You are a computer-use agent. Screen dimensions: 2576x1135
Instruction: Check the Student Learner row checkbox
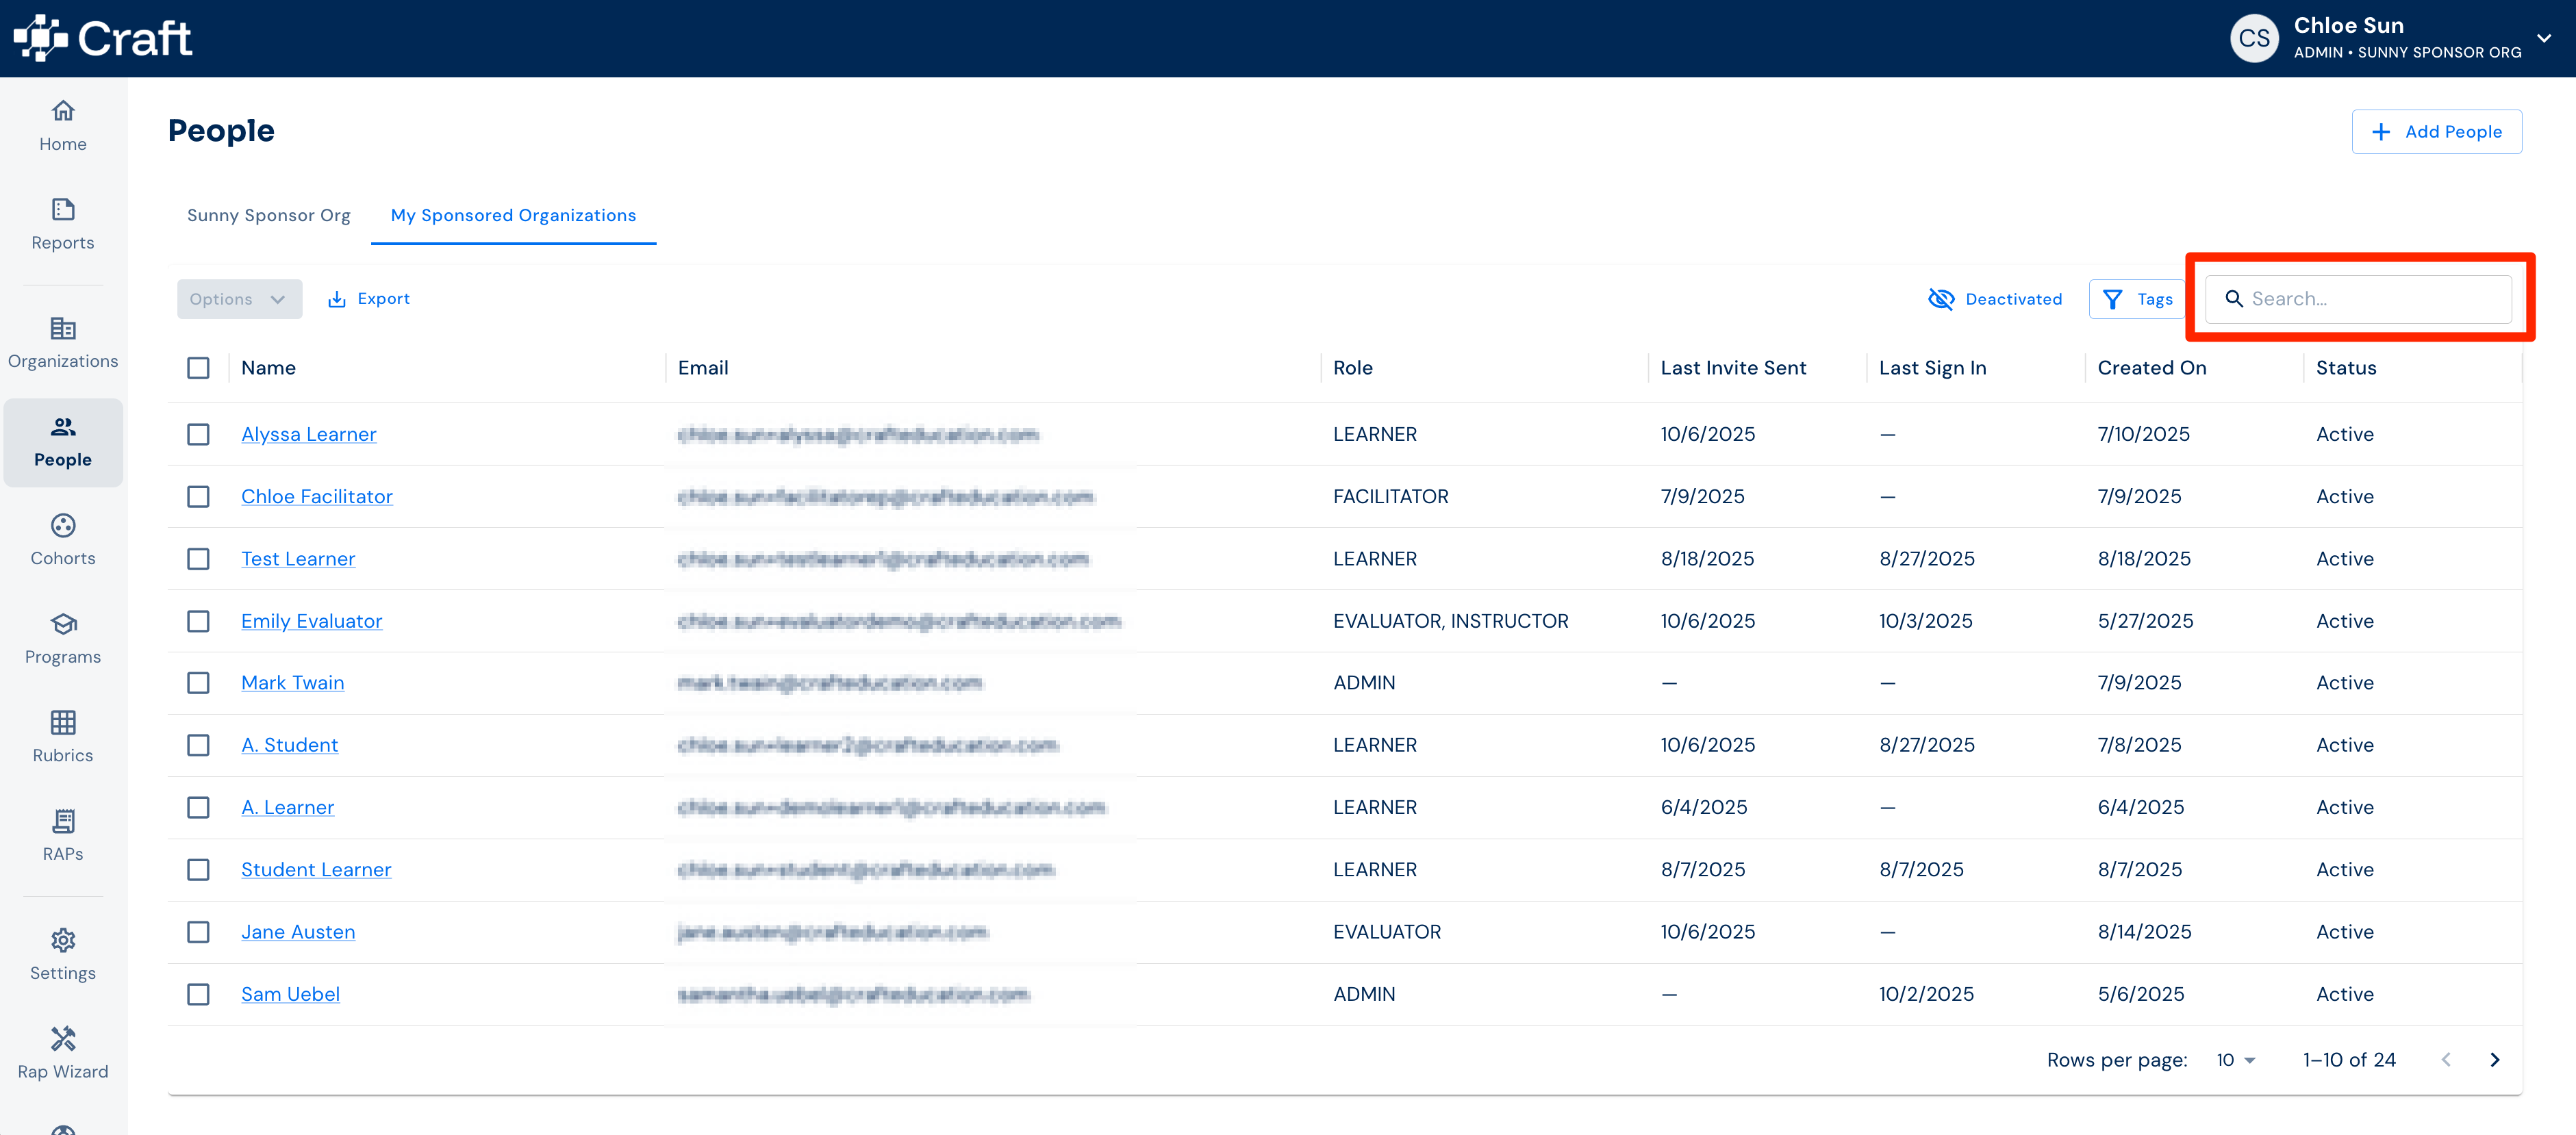click(198, 870)
